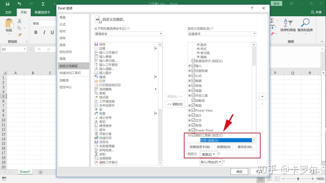Select the 格式刷 command in the list

coord(102,97)
